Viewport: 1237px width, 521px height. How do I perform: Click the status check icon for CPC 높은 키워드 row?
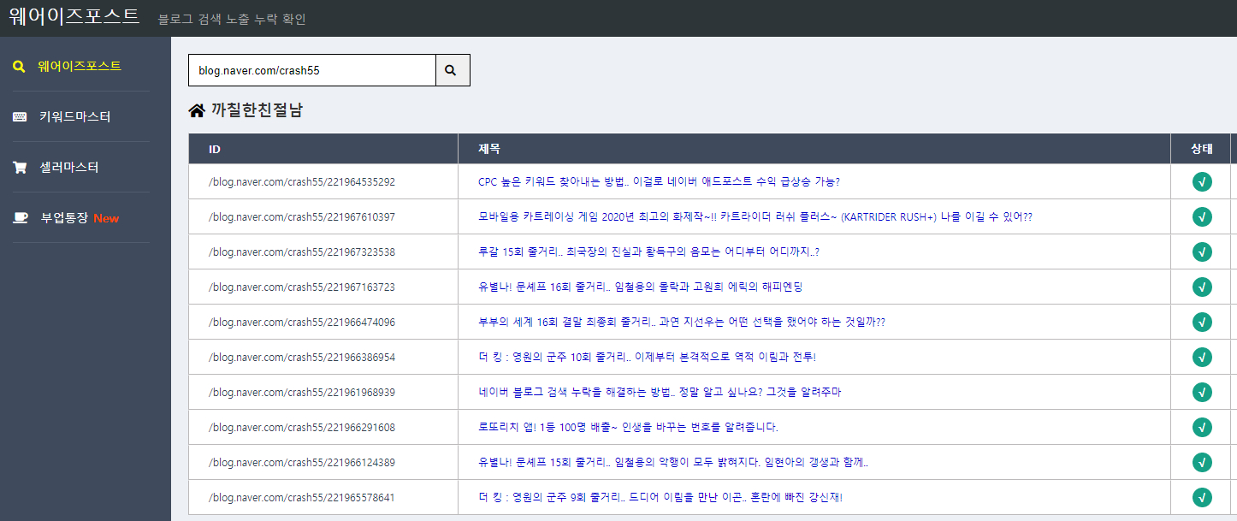[1202, 181]
